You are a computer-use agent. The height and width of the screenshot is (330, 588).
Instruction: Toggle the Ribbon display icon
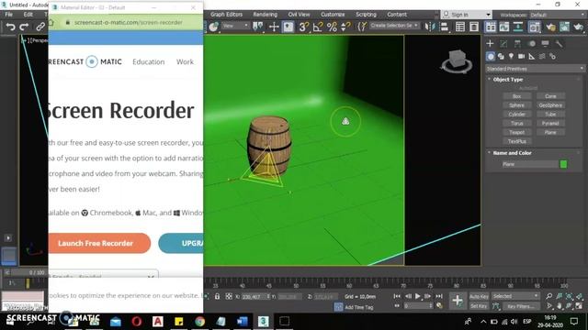click(x=490, y=27)
